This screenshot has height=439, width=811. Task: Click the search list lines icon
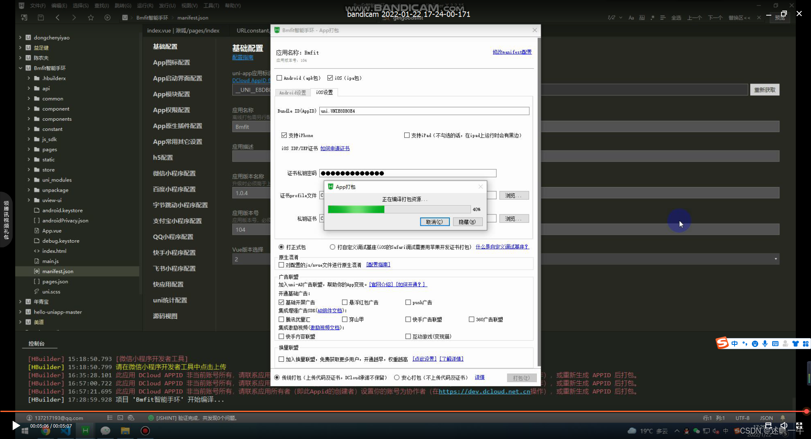663,17
